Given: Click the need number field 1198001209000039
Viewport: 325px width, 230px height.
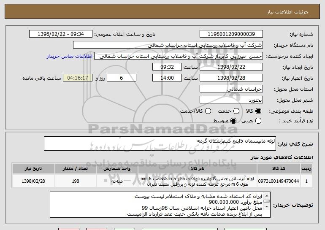Looking at the screenshot, I should click(x=231, y=34).
